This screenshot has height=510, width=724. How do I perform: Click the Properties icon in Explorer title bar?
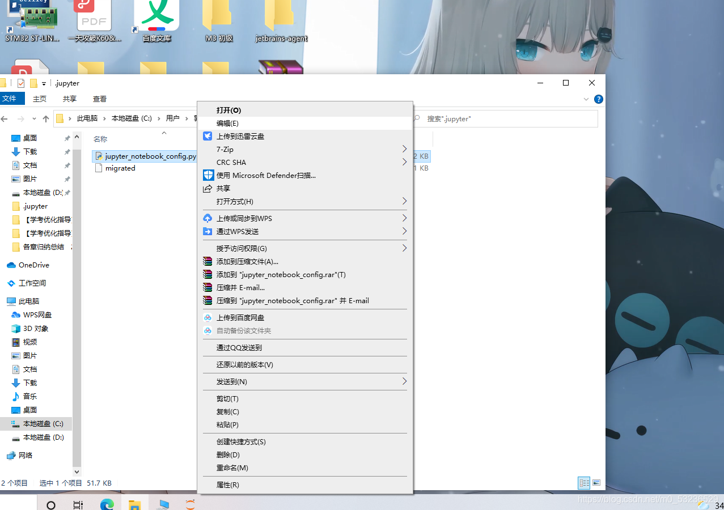click(x=21, y=83)
